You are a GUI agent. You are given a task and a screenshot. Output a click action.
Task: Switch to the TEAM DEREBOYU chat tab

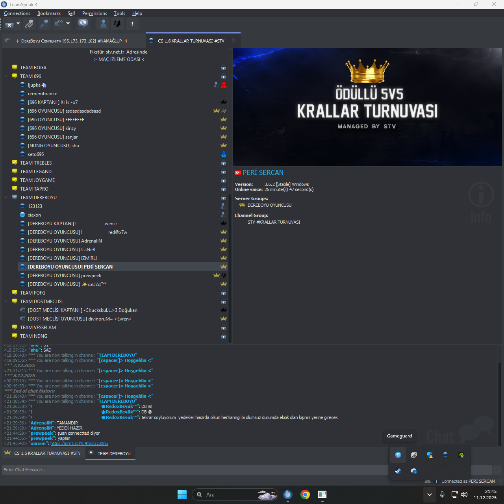point(111,454)
